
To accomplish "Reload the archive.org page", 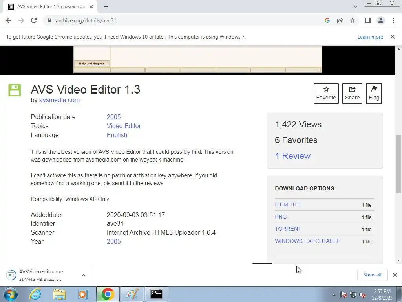I will click(34, 20).
